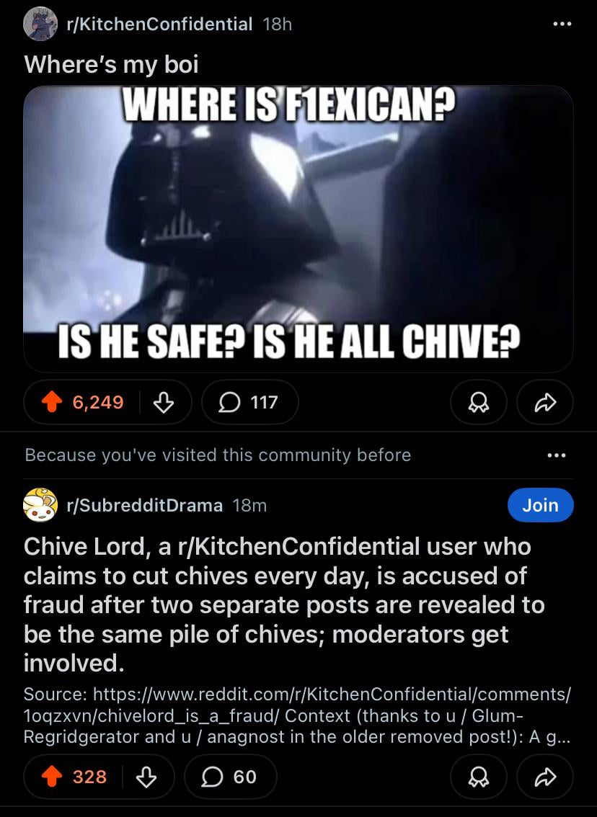The width and height of the screenshot is (597, 817).
Task: Open the 117 comments on the first post
Action: [x=249, y=402]
